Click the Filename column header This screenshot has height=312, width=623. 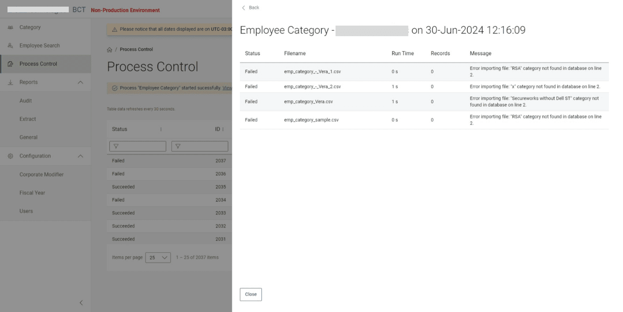click(x=295, y=53)
